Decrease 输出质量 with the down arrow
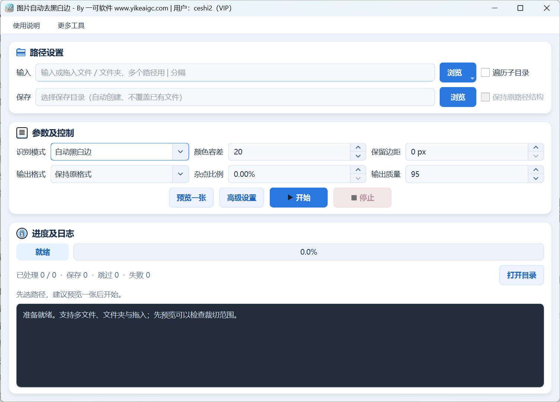Image resolution: width=560 pixels, height=402 pixels. point(536,178)
